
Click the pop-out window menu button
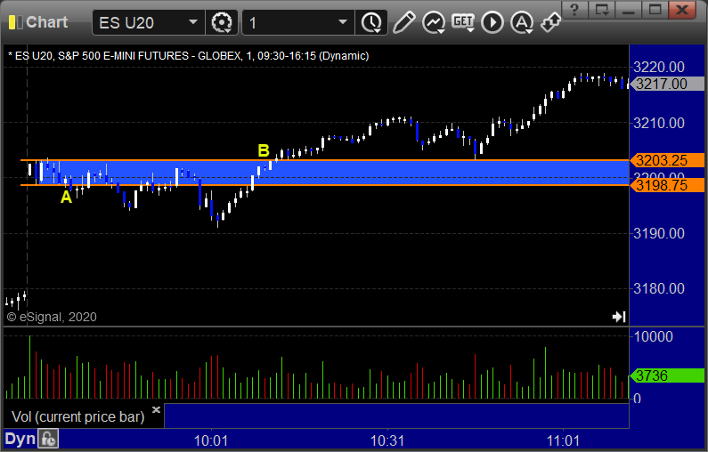tap(602, 10)
